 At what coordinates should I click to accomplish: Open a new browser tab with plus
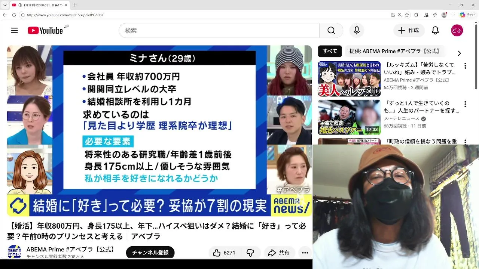[x=74, y=5]
